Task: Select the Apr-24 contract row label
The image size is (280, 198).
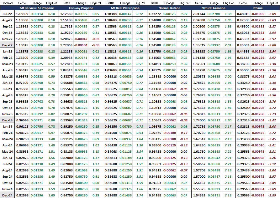Action: pos(8,145)
